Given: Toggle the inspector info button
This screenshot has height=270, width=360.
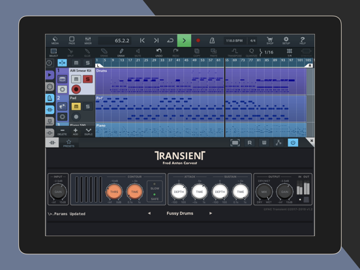Looking at the screenshot, I should (x=50, y=63).
